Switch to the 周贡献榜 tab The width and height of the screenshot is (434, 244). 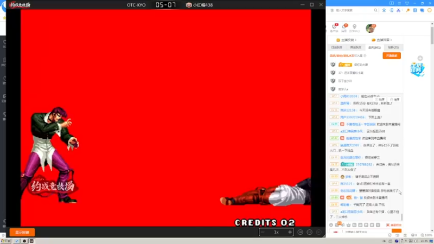pyautogui.click(x=356, y=48)
